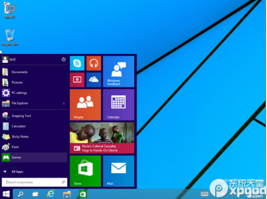Click the Windows Start button
Screen dimensions: 267x199
coord(6,194)
